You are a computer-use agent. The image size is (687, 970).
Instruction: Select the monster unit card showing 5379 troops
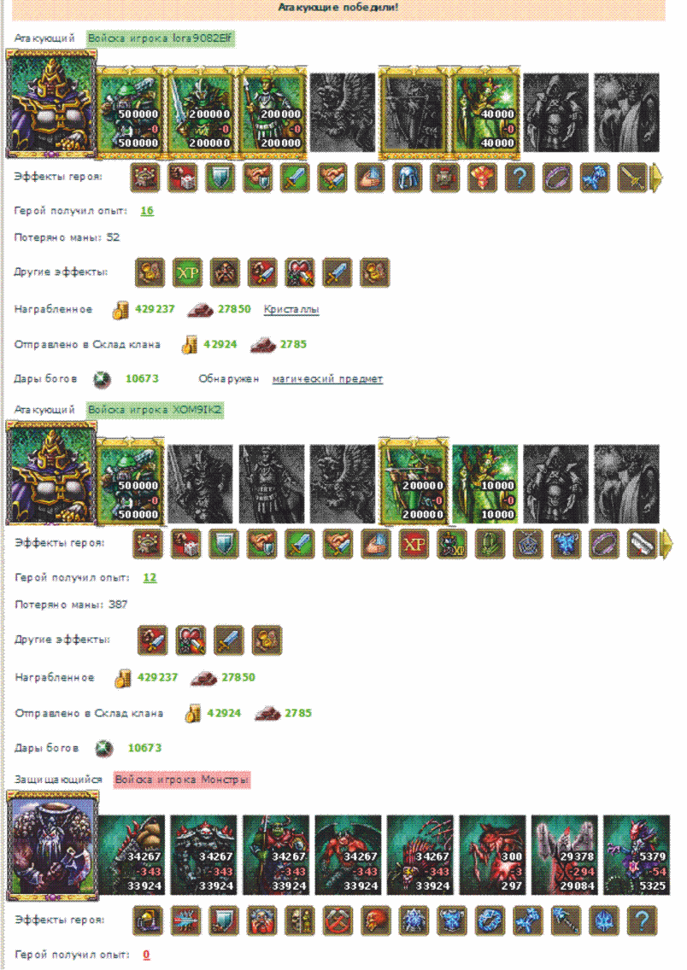click(637, 855)
